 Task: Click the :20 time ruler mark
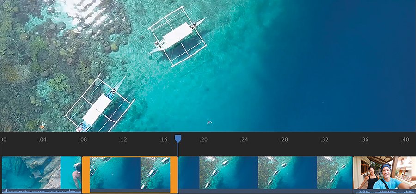[x=203, y=139]
